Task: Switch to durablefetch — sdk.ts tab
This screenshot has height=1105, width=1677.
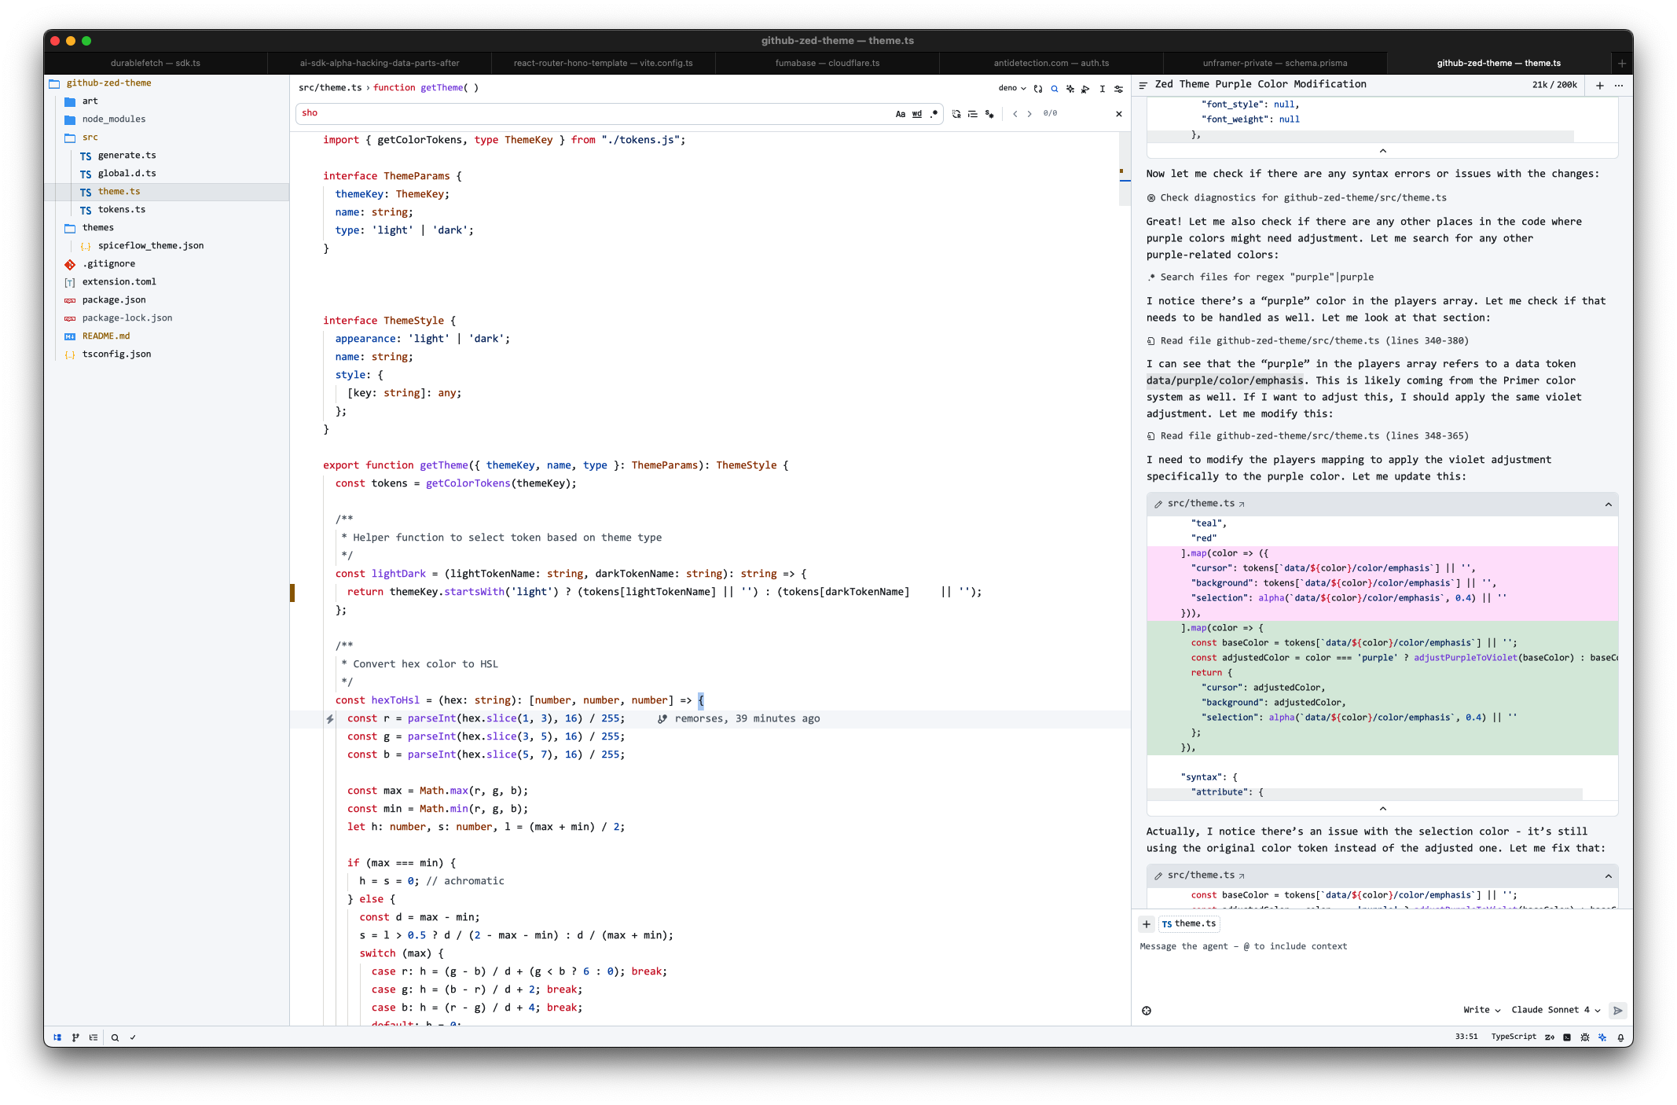Action: (156, 63)
